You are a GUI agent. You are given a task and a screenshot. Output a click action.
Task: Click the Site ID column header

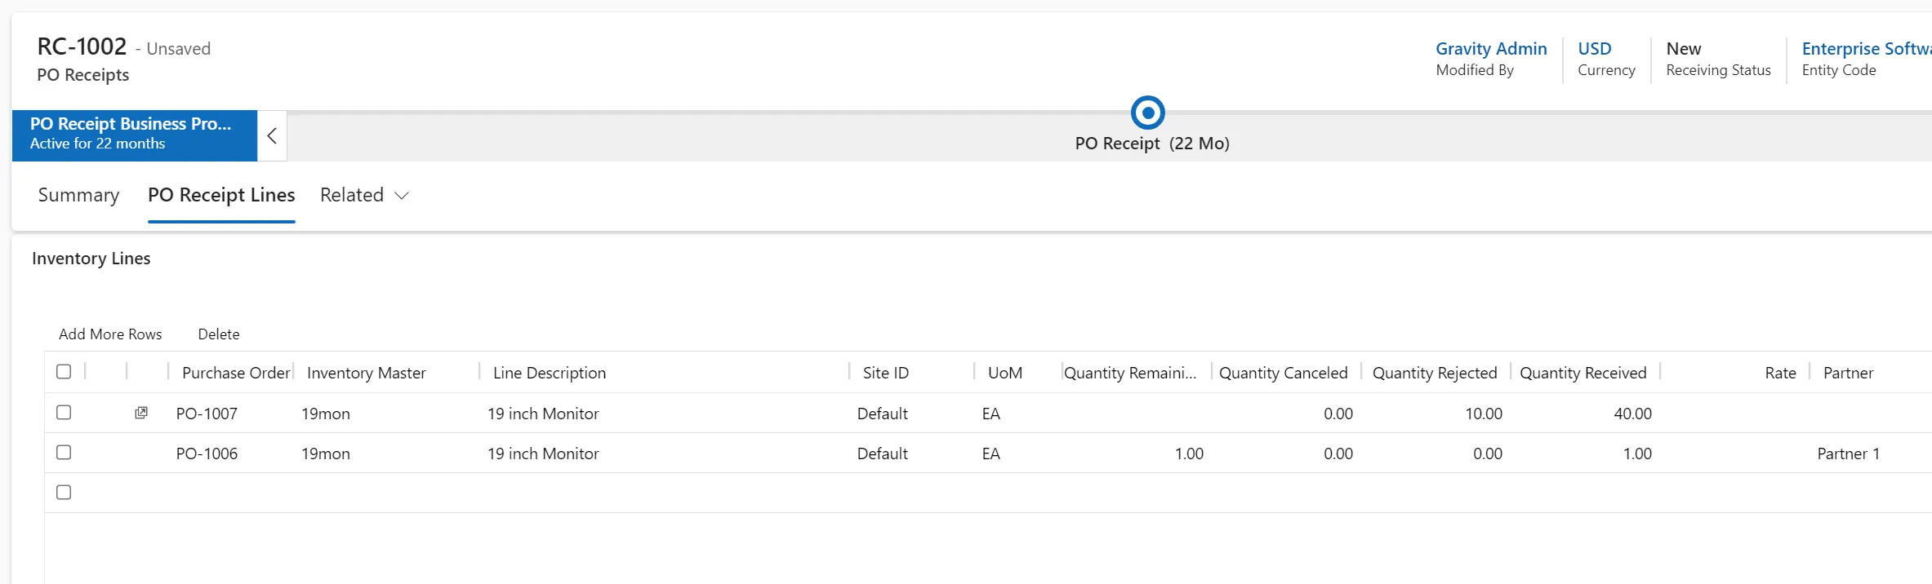[886, 373]
